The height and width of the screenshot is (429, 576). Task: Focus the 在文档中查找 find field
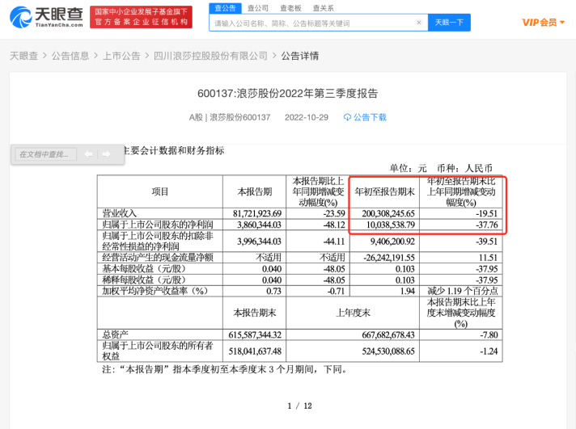point(46,154)
